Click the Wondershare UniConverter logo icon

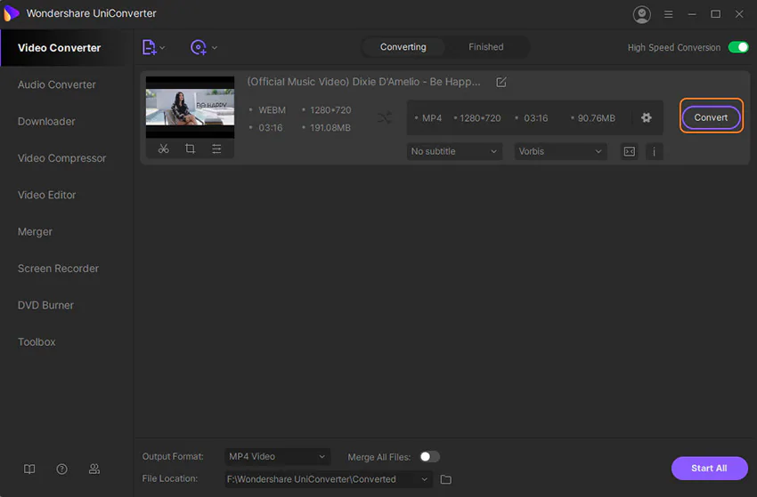click(x=11, y=13)
